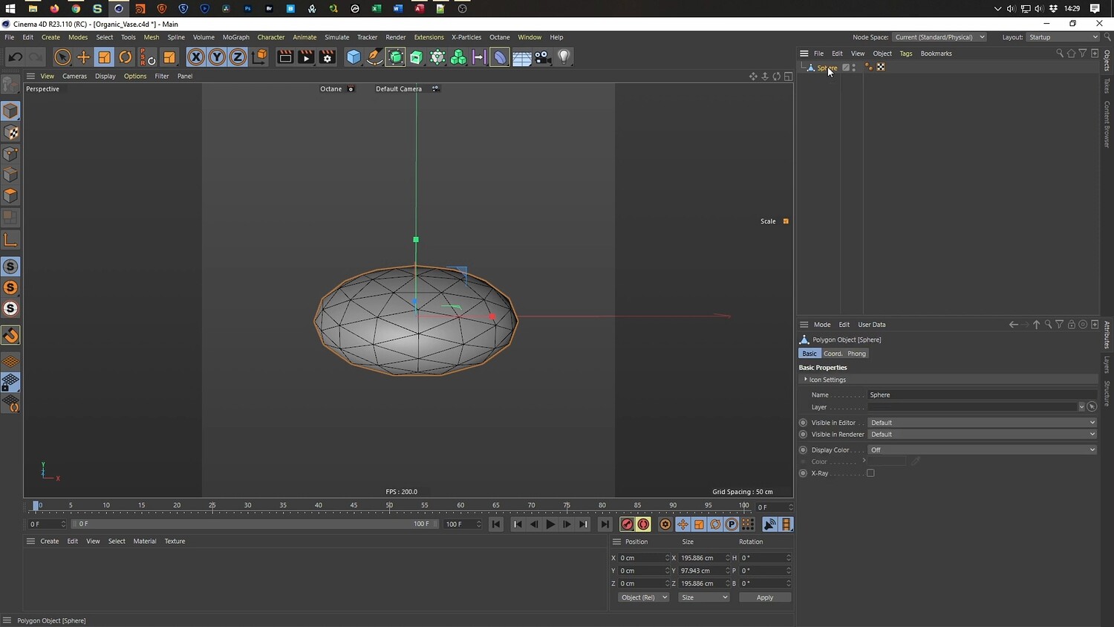Screen dimensions: 1114x627
Task: Open Edit Render Settings clapperboard icon
Action: 327,57
